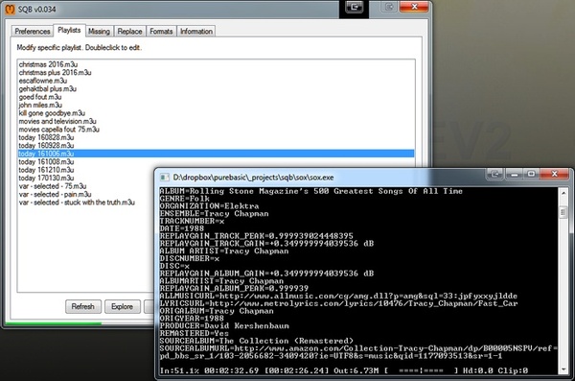Open the Missing tab
575x381 pixels.
99,32
